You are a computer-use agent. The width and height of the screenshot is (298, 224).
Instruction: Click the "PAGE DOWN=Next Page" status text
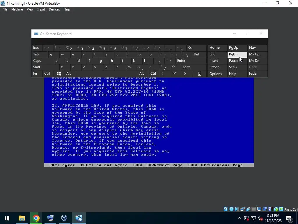pos(158,165)
